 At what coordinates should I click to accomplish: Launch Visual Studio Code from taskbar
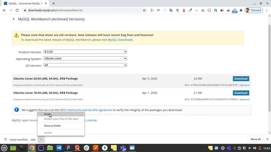click(59, 148)
